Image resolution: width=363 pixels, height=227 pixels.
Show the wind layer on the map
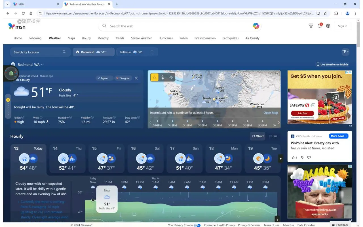tap(171, 77)
